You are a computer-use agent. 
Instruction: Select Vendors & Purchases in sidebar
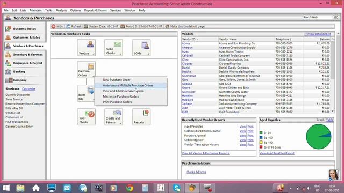pyautogui.click(x=25, y=46)
